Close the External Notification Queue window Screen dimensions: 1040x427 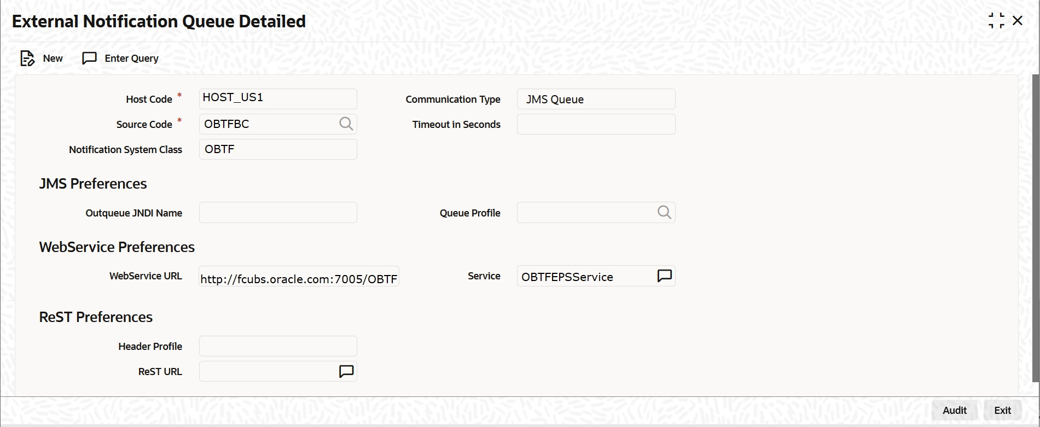click(1018, 21)
